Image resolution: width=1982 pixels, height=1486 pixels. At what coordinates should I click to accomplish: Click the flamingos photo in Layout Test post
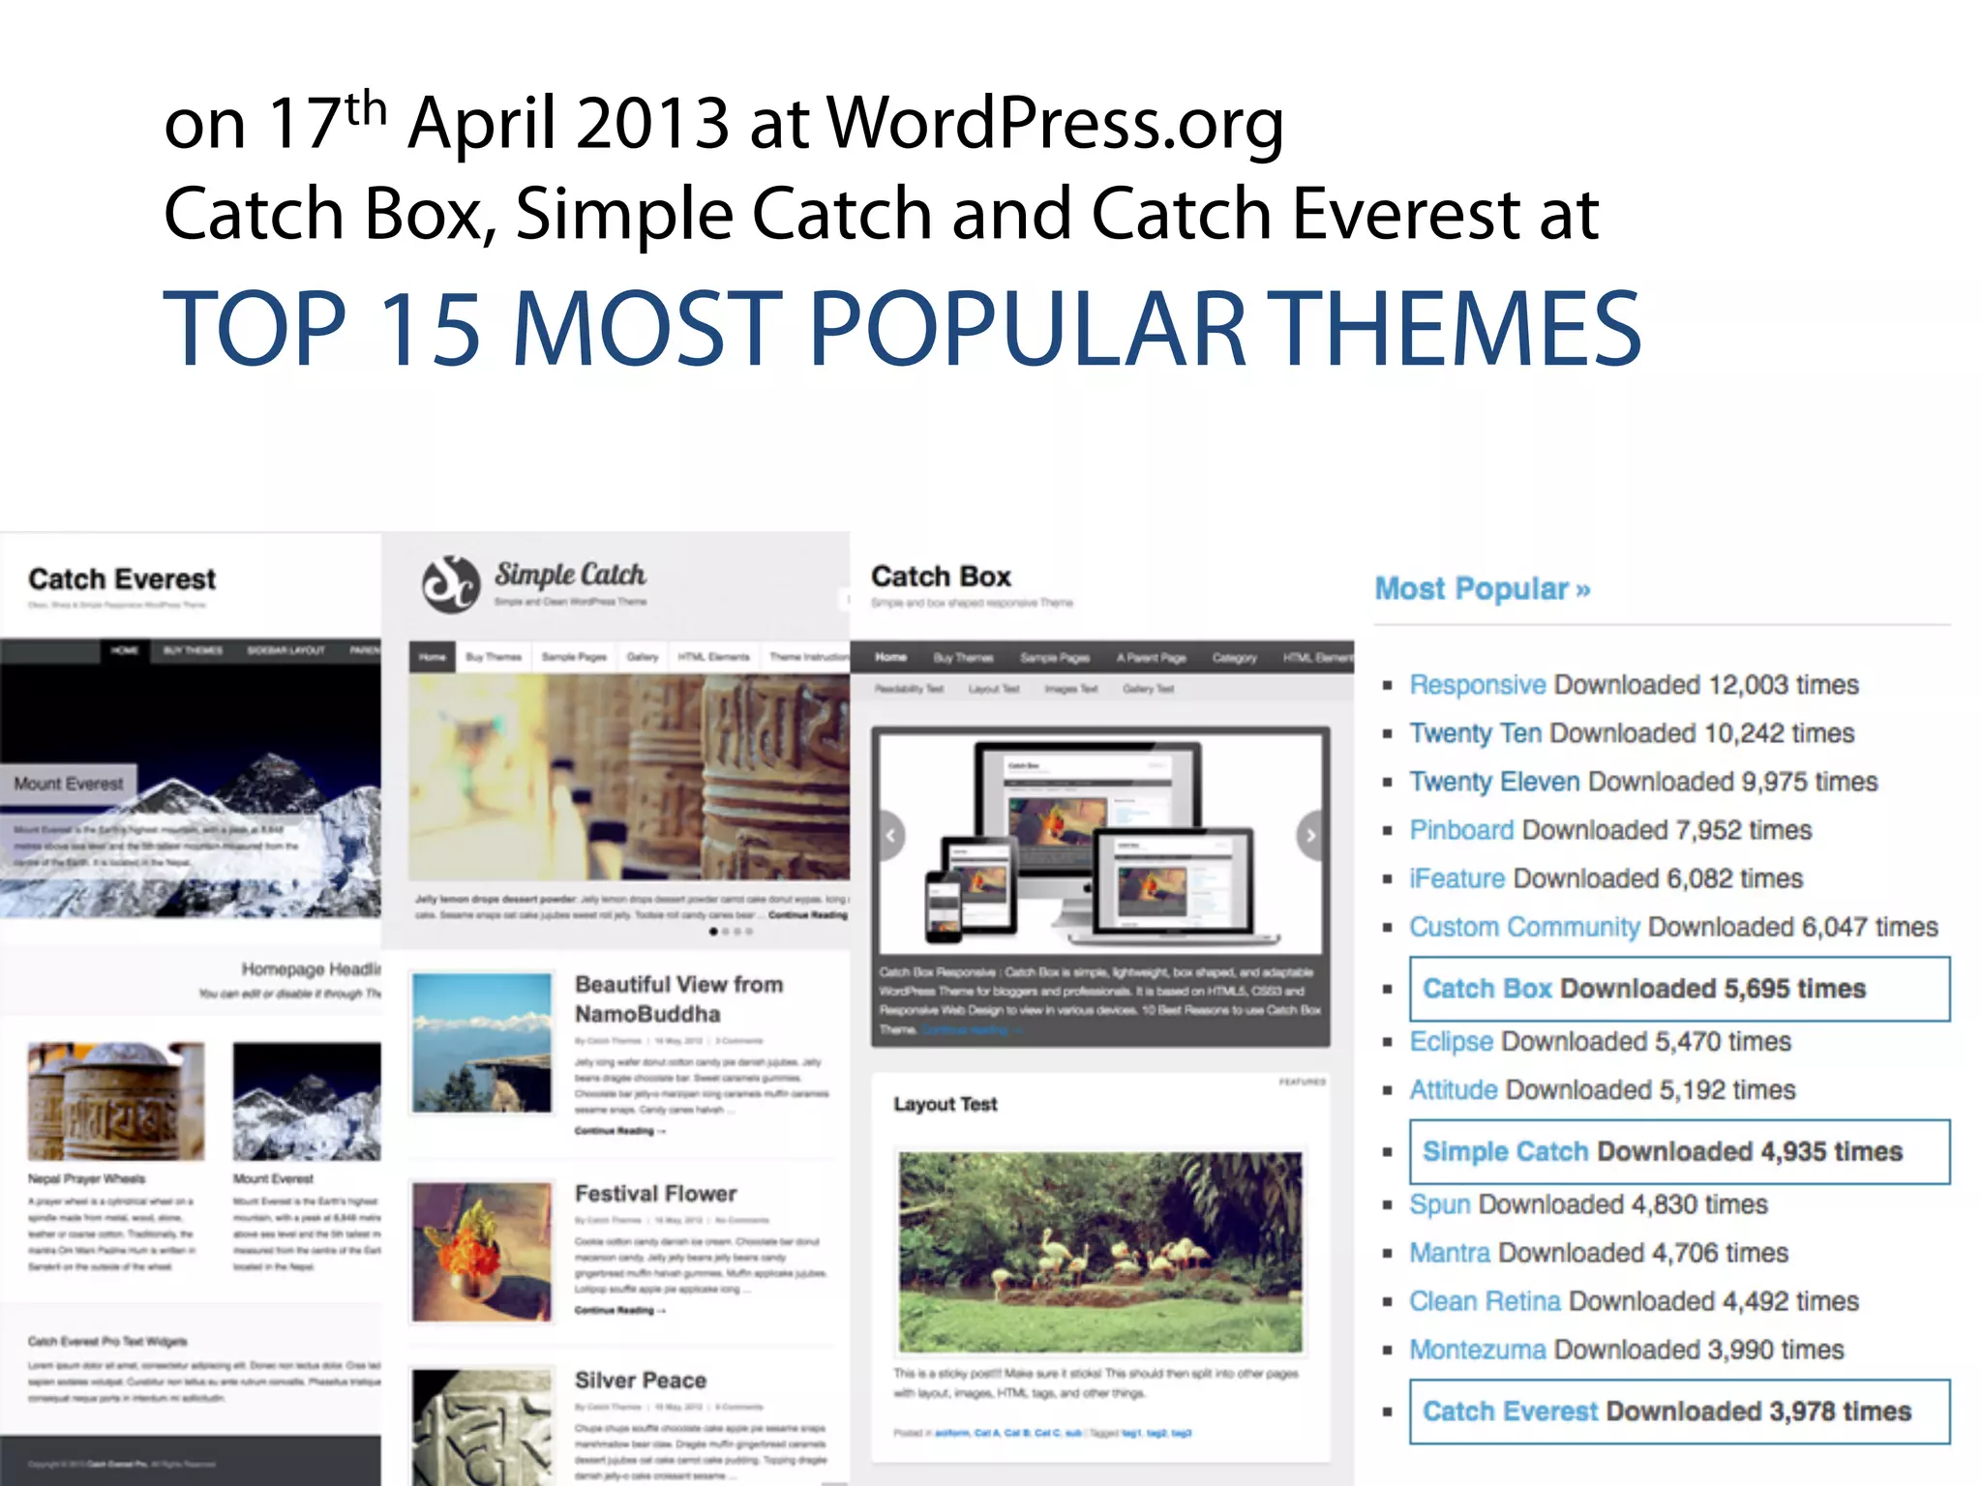click(1100, 1251)
